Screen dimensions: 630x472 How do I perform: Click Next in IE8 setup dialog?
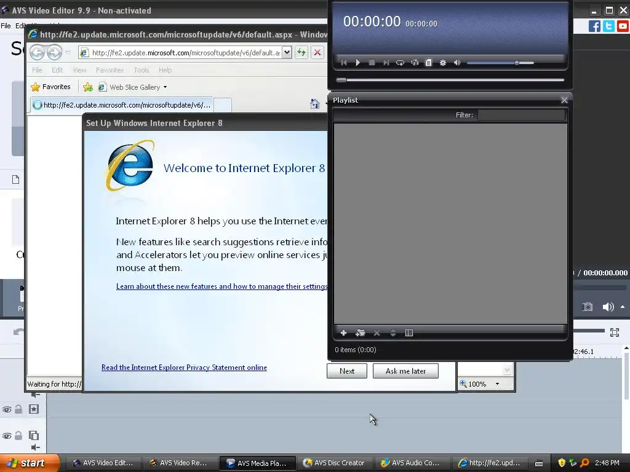(347, 371)
